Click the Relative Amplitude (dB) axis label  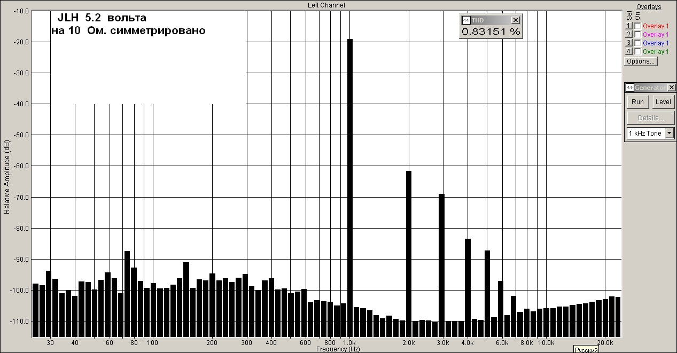pos(6,177)
